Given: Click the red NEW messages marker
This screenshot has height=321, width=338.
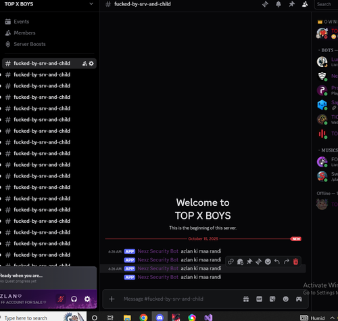Looking at the screenshot, I should coord(296,239).
